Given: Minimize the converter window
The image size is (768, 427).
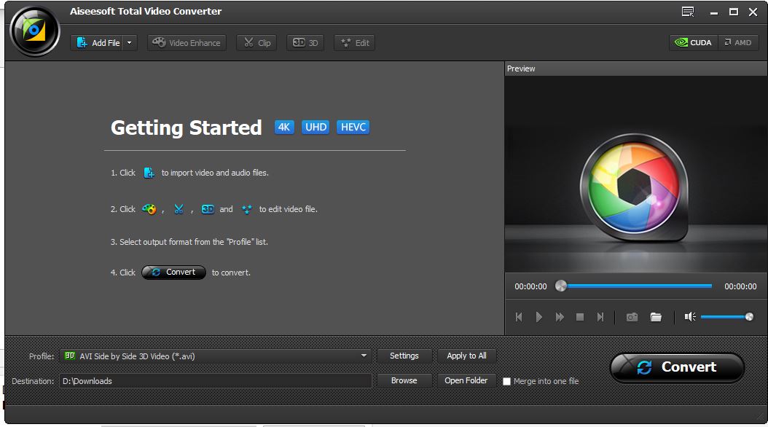Looking at the screenshot, I should (x=714, y=12).
